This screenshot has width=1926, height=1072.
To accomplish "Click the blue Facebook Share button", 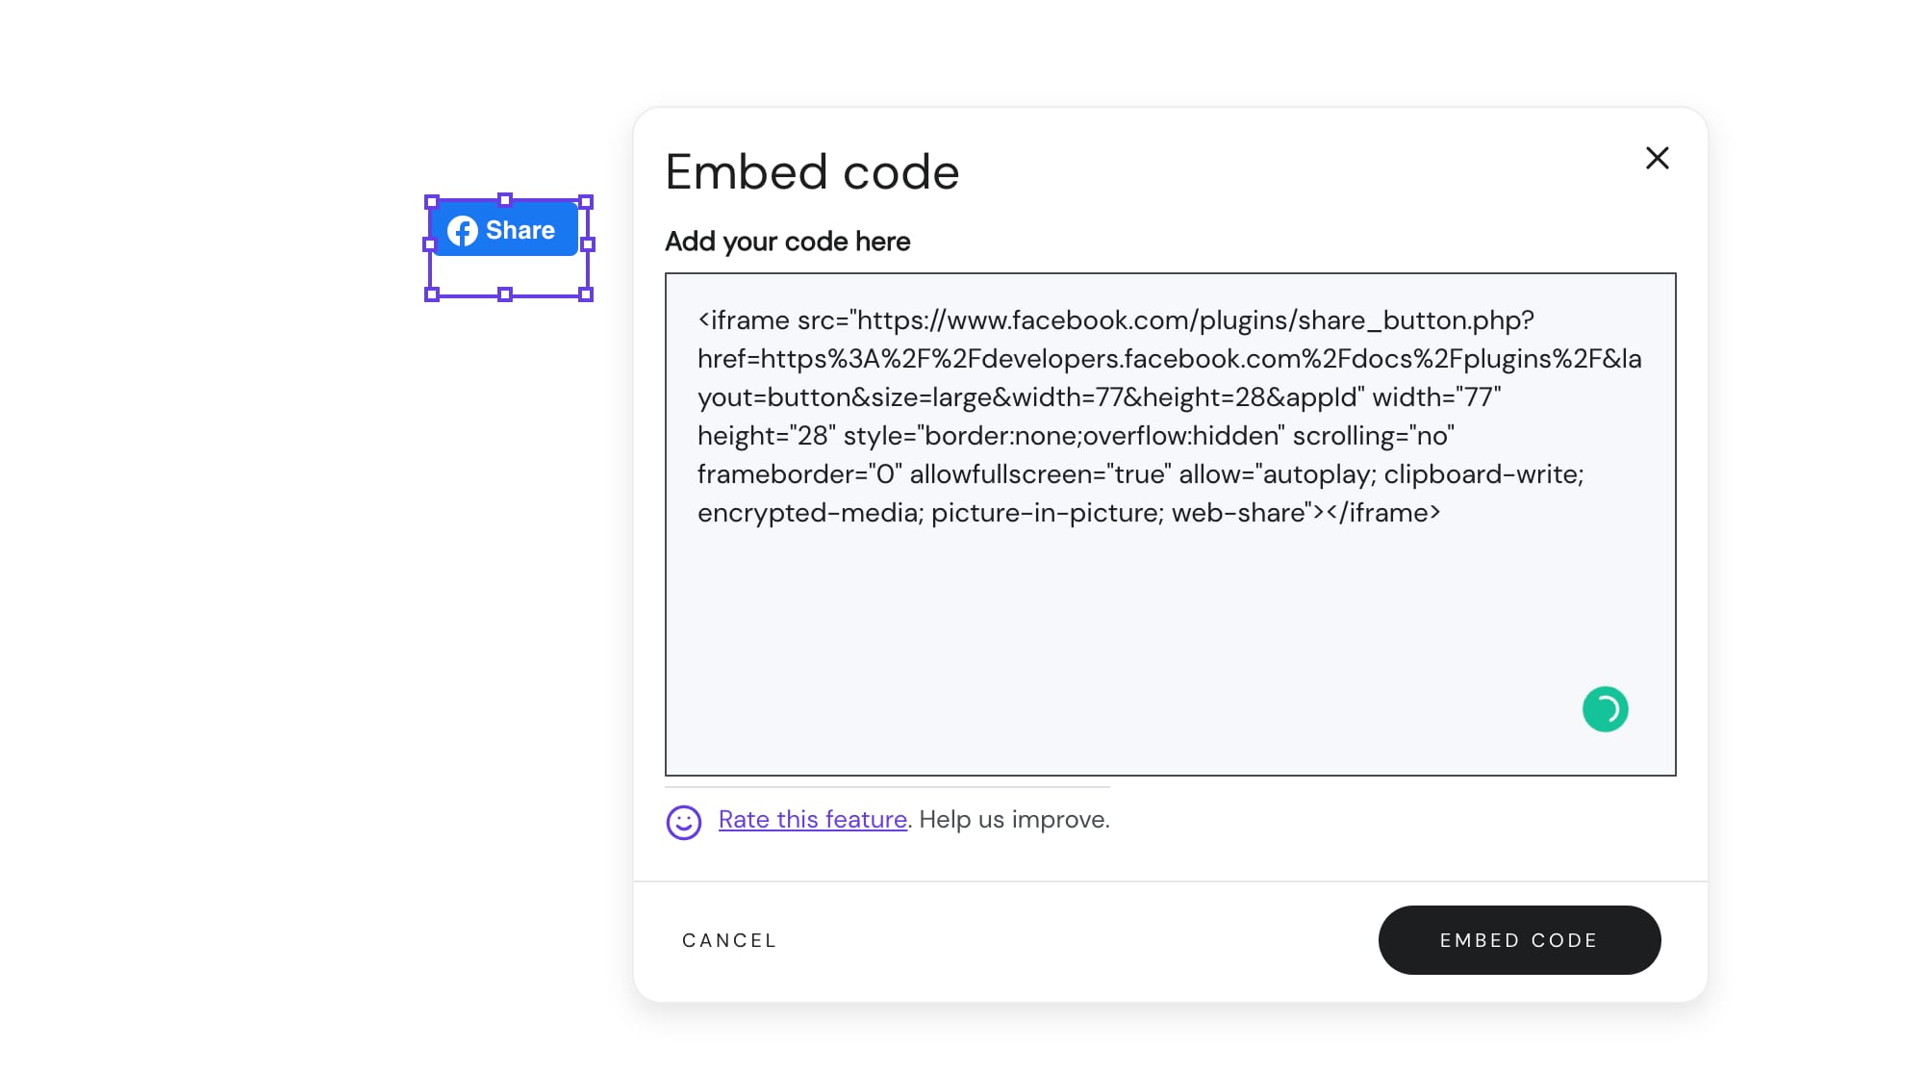I will [x=505, y=230].
